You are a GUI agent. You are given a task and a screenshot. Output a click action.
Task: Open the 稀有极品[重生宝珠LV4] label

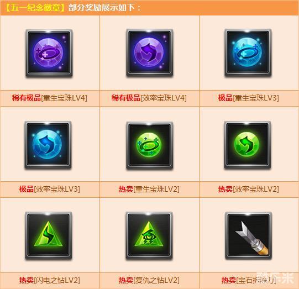coord(50,98)
